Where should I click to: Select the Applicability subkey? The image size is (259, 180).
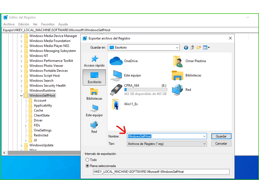[43, 105]
